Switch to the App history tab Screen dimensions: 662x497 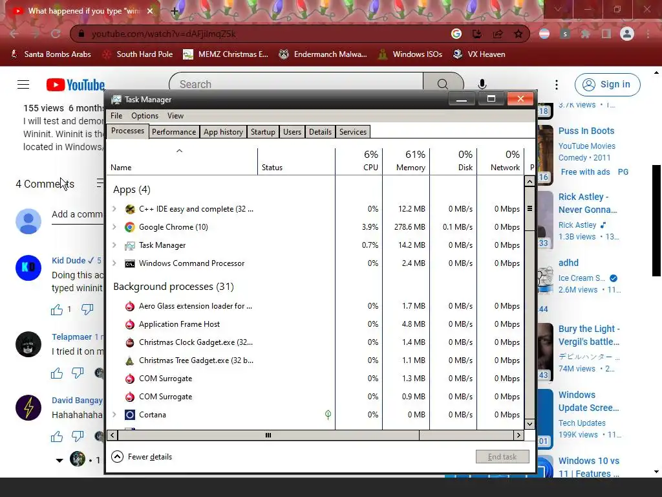(x=223, y=132)
